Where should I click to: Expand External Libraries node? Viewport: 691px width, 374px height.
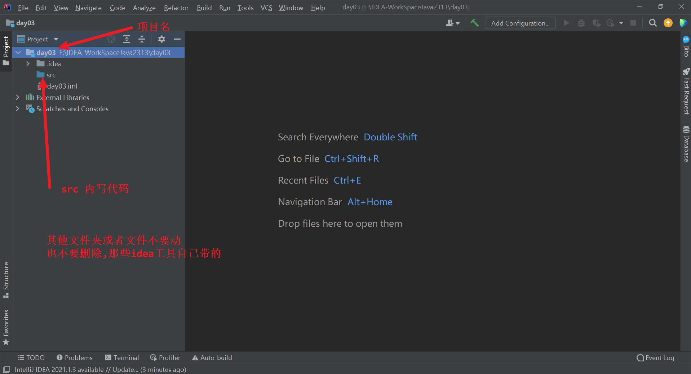17,98
